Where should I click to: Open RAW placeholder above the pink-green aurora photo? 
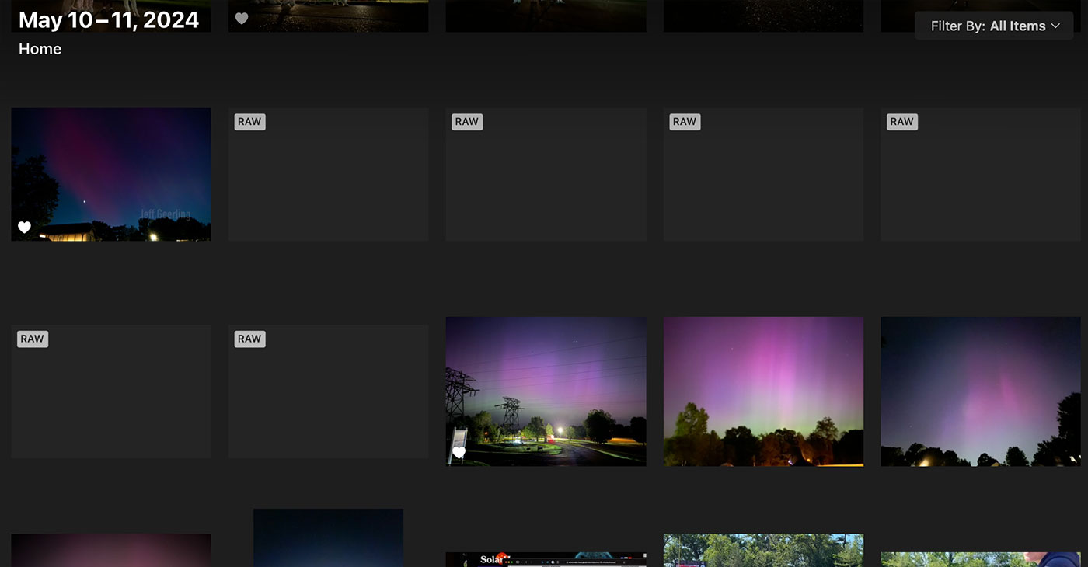[763, 174]
